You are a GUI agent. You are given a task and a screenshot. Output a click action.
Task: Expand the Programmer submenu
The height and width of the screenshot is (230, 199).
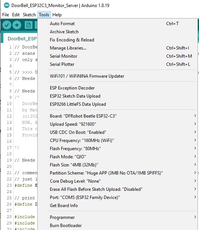tap(123, 217)
